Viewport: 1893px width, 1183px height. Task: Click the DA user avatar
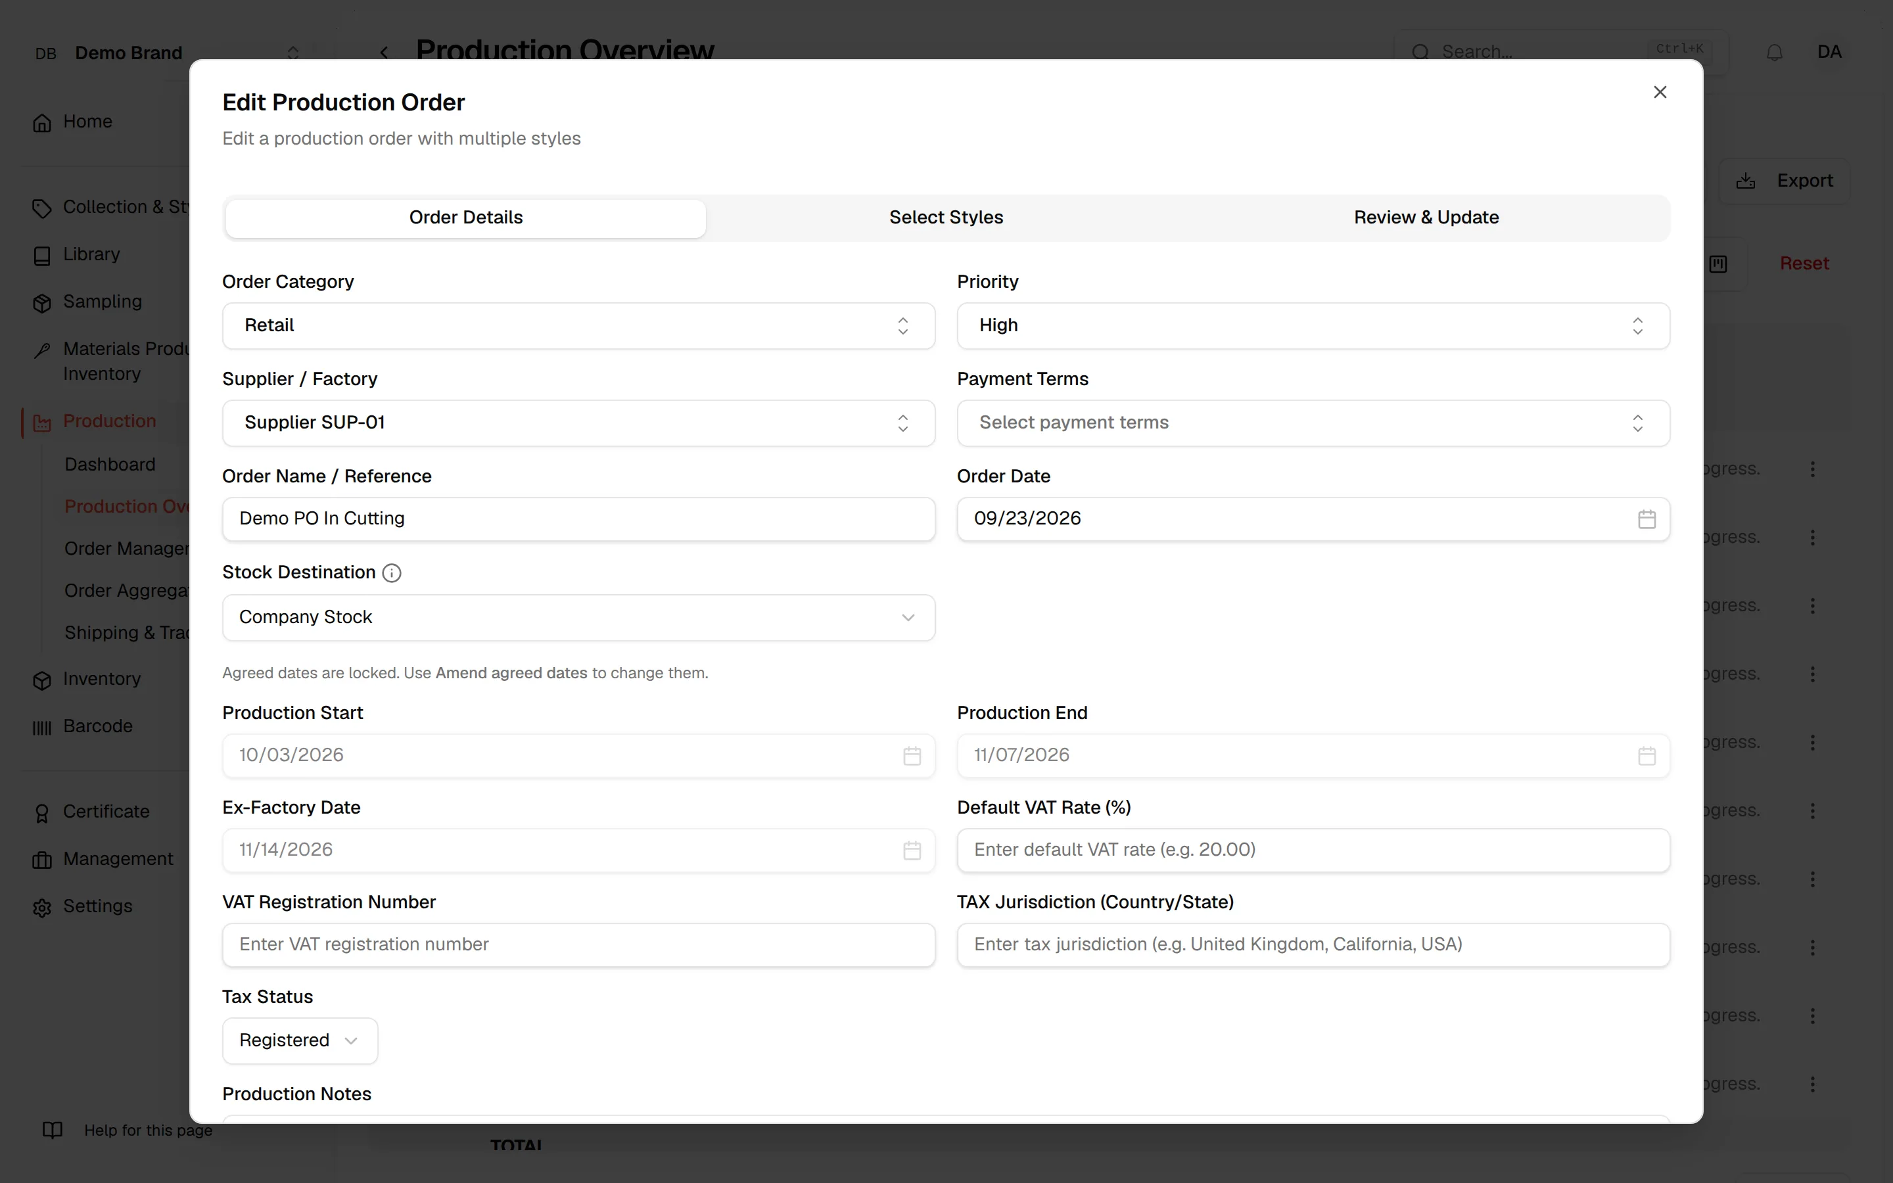1829,53
